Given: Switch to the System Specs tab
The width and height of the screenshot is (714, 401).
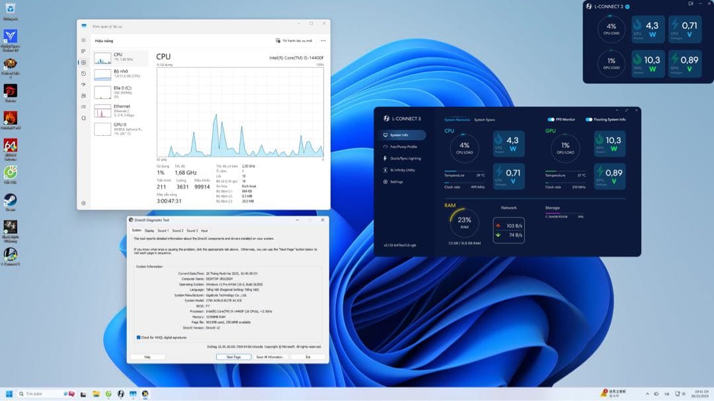Looking at the screenshot, I should (483, 119).
